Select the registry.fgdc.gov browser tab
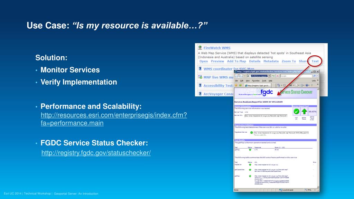354x199 pixels. 258,86
